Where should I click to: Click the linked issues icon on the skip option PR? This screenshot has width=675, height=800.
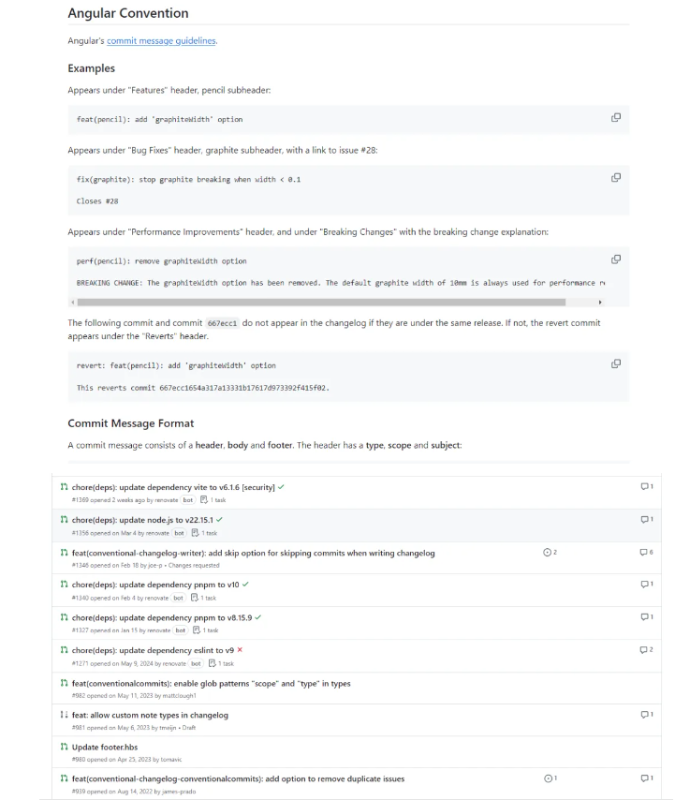coord(550,553)
